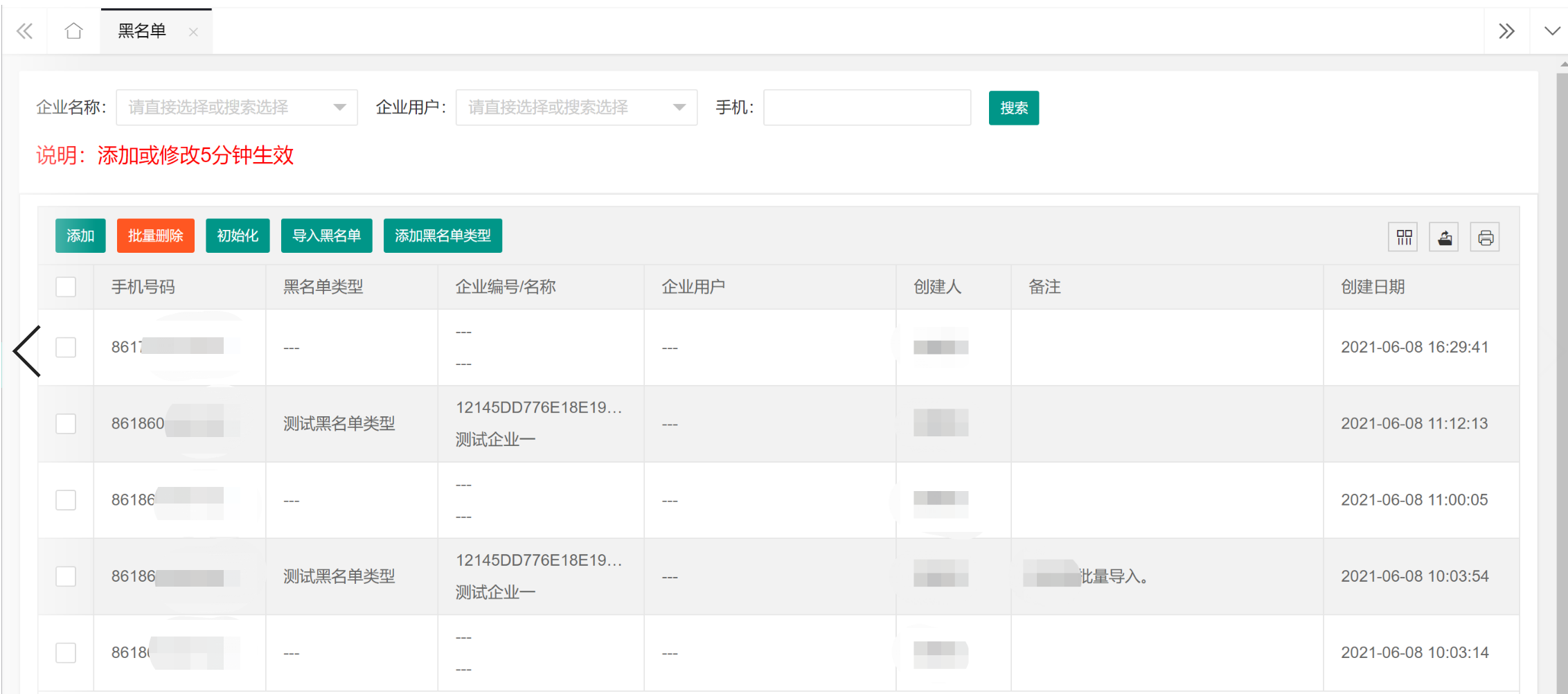Viewport: 1568px width, 694px height.
Task: Click the 初始化 button
Action: pyautogui.click(x=238, y=235)
